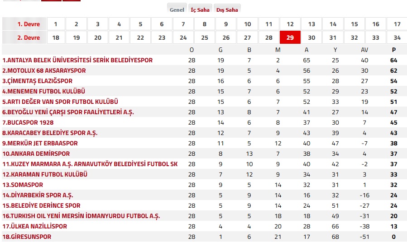Go to week 34 standings
The width and height of the screenshot is (407, 242).
pos(397,37)
